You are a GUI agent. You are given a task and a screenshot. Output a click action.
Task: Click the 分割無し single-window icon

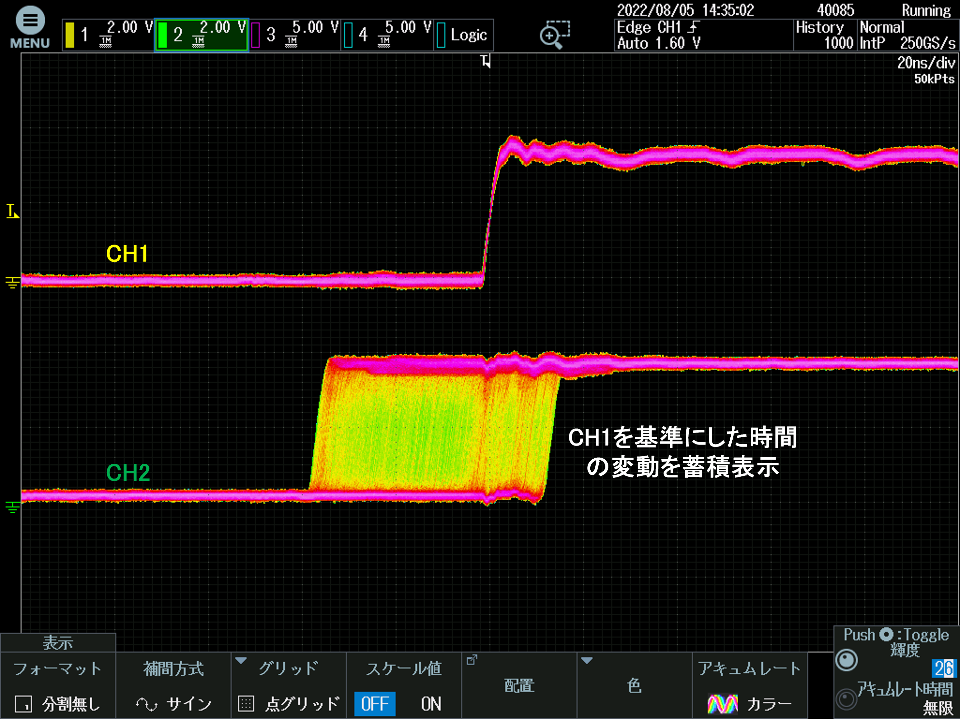tap(24, 704)
